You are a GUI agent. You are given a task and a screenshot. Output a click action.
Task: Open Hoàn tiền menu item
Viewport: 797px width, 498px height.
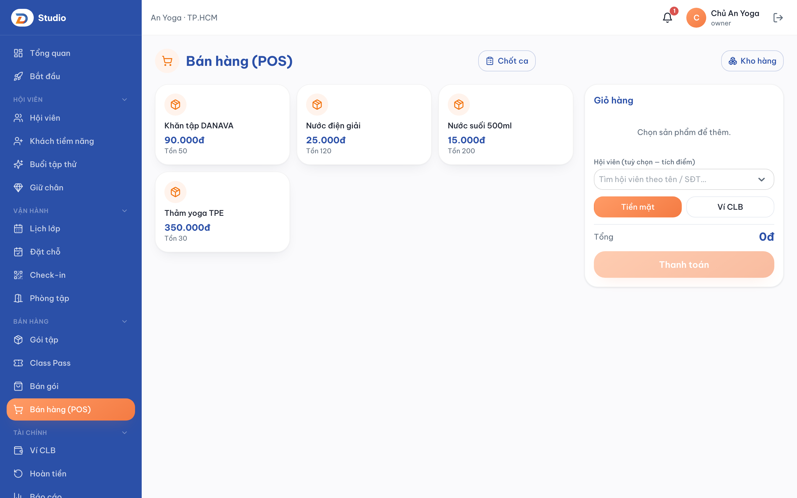[x=71, y=474]
